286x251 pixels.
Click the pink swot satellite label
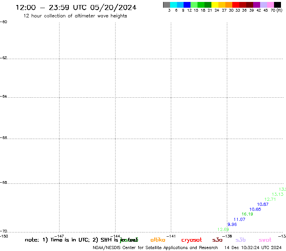point(265,240)
